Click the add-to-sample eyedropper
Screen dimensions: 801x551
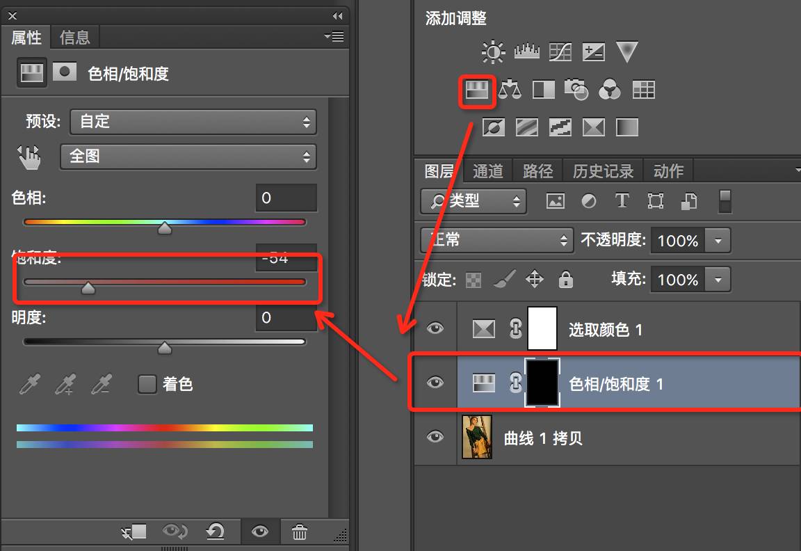click(65, 384)
